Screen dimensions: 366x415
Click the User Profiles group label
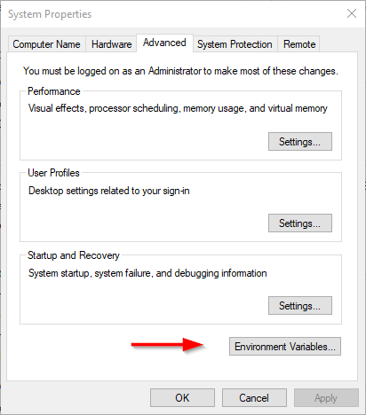click(x=53, y=173)
